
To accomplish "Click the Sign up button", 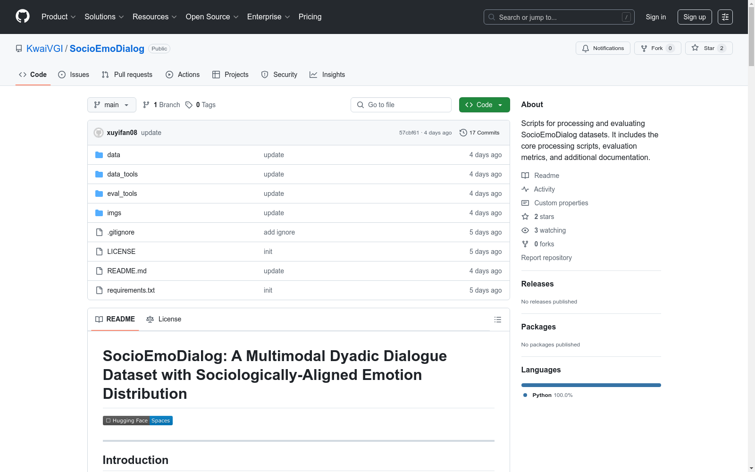I will tap(695, 17).
